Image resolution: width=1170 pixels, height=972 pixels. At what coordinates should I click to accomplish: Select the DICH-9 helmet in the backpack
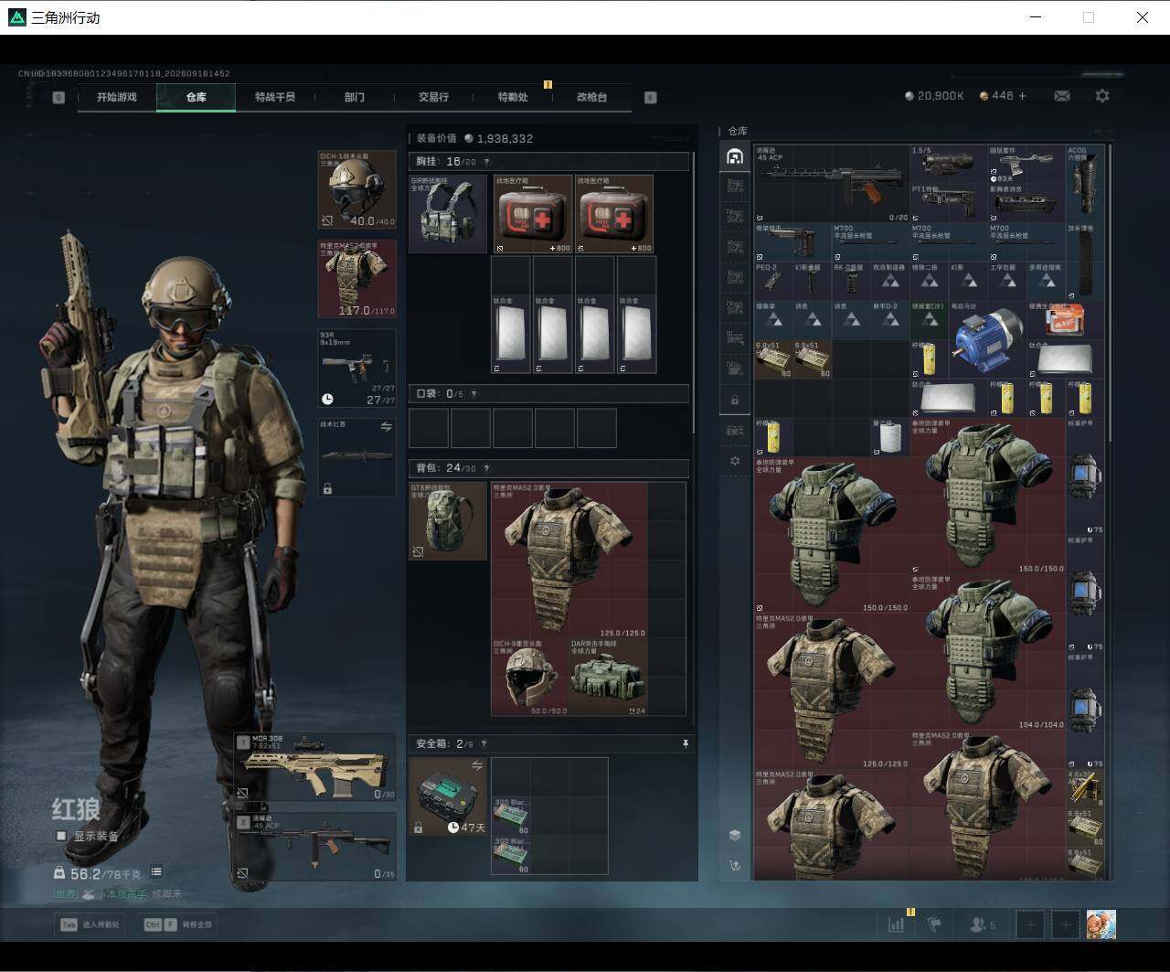530,677
